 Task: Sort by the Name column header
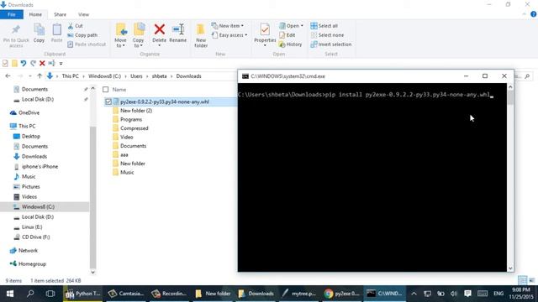point(119,90)
